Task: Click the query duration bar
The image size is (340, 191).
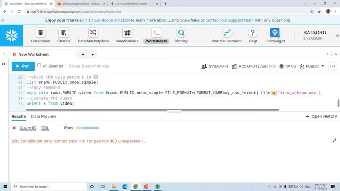Action: (x=87, y=128)
